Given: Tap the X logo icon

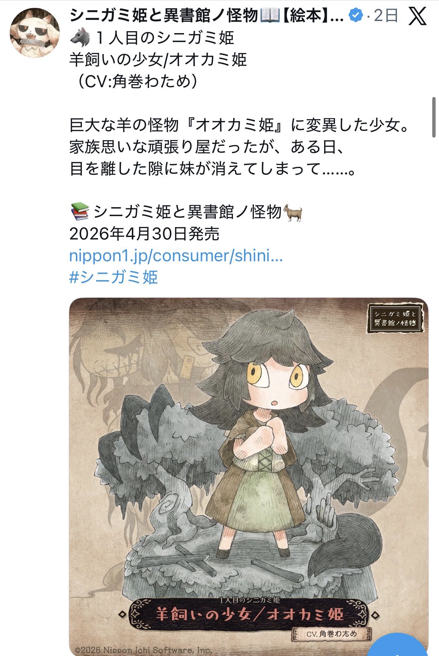Looking at the screenshot, I should (417, 16).
